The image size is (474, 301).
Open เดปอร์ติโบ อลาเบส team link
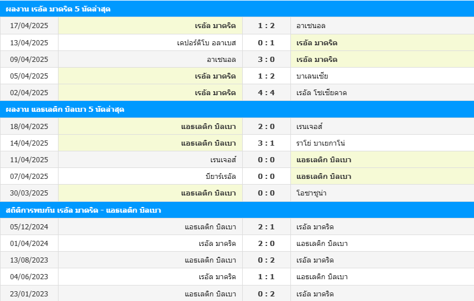tap(207, 43)
